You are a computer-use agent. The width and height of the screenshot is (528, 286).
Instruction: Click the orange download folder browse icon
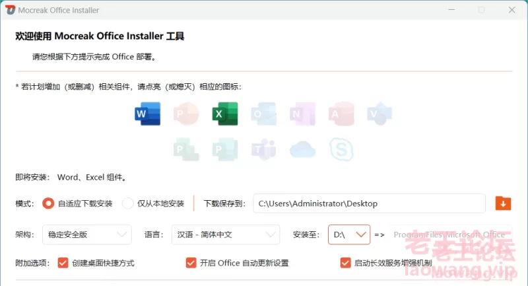pyautogui.click(x=503, y=203)
